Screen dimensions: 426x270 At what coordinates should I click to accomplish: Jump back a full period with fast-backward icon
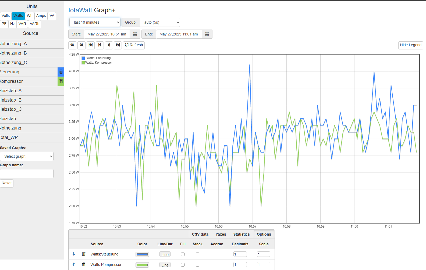(91, 45)
